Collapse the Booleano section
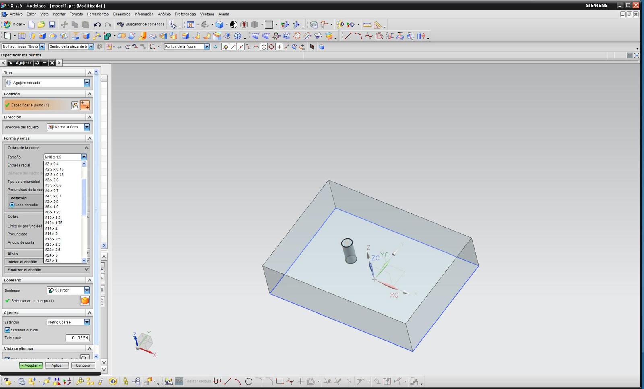The height and width of the screenshot is (389, 644). click(x=89, y=280)
